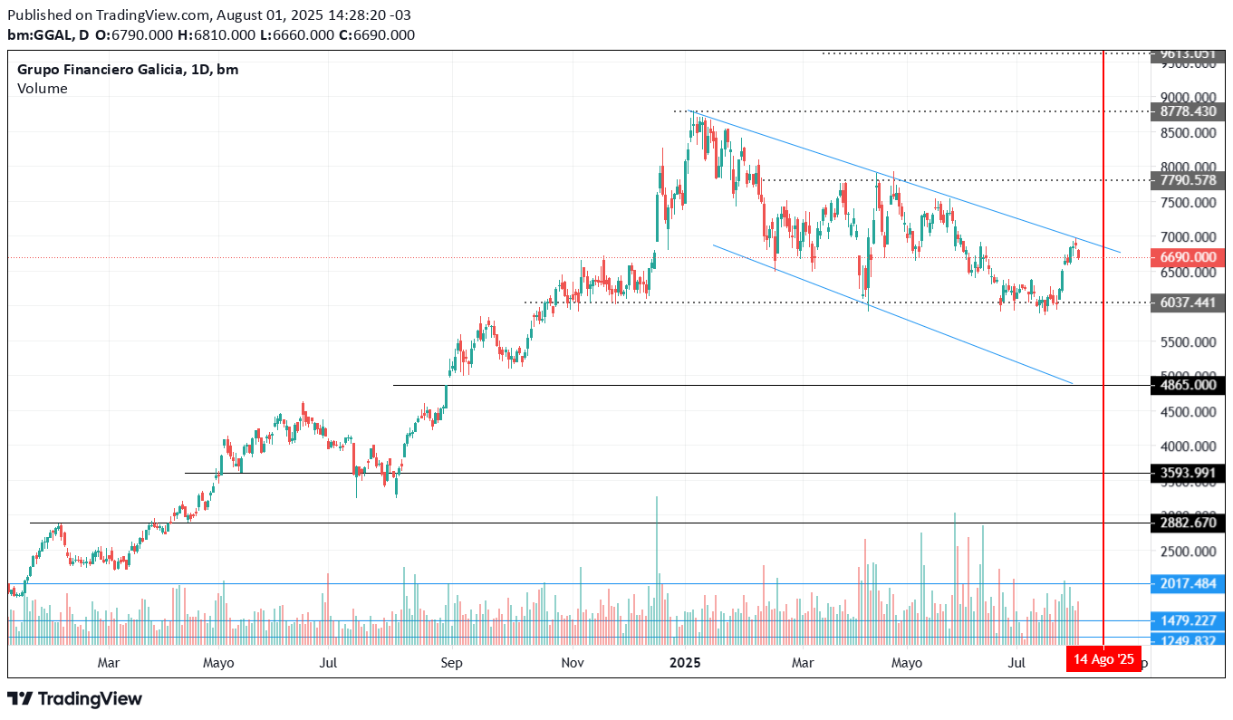Select the blue 1479.227 volume label
Image resolution: width=1233 pixels, height=720 pixels.
1188,621
